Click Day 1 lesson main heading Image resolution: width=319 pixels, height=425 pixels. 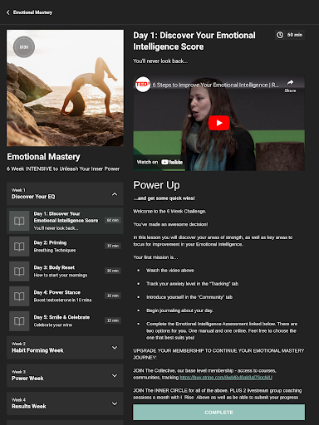coord(194,41)
